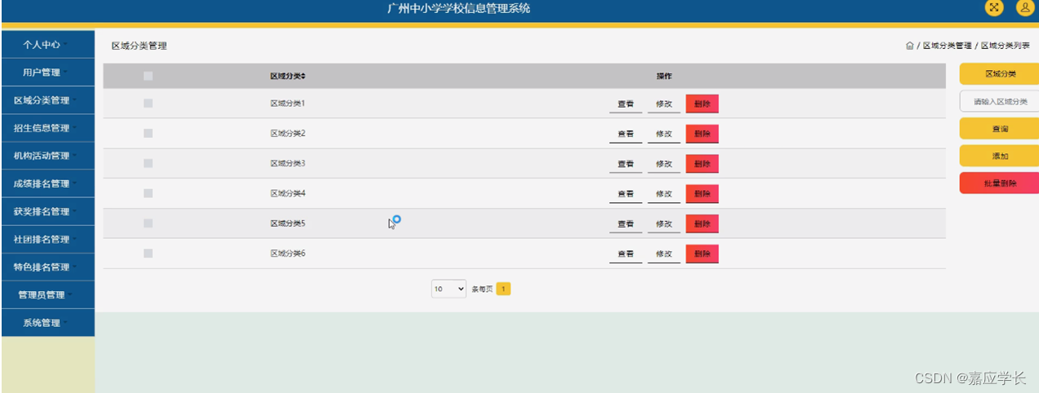Screen dimensions: 1039x393
Task: Expand 个人中心 sidebar menu
Action: 47,45
